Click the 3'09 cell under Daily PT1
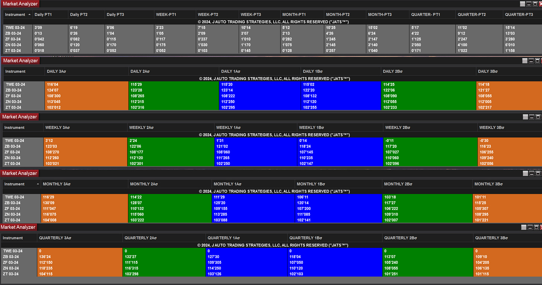Image resolution: width=542 pixels, height=285 pixels. 50,28
